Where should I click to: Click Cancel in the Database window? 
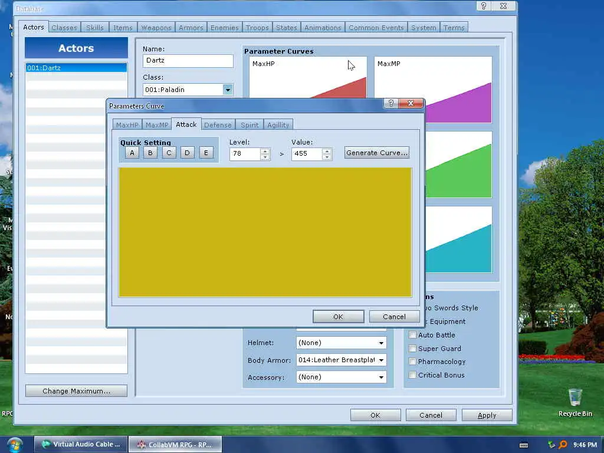(431, 415)
